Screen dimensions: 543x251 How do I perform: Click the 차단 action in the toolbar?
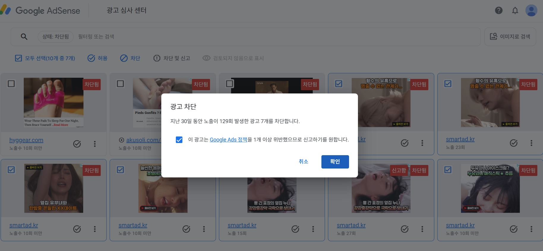[130, 58]
